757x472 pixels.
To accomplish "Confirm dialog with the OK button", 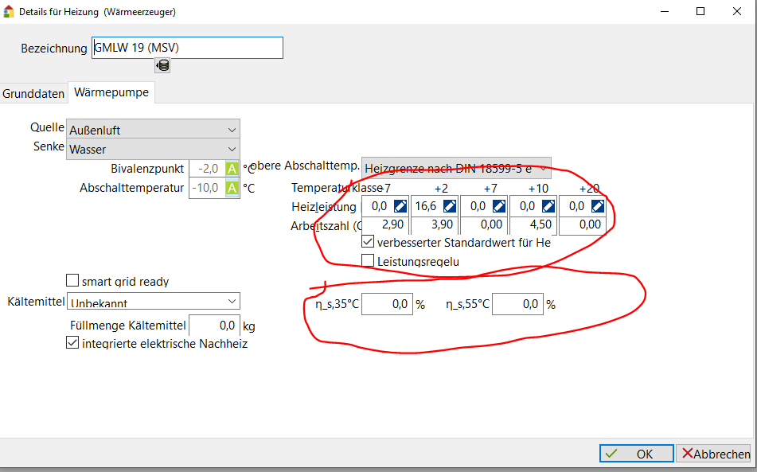I will 636,454.
